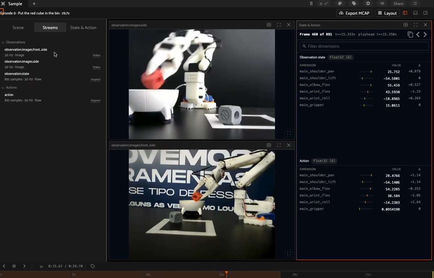Screen dimensions: 434x278
Task: Click the checkmark status pill in top bar
Action: (324, 4)
